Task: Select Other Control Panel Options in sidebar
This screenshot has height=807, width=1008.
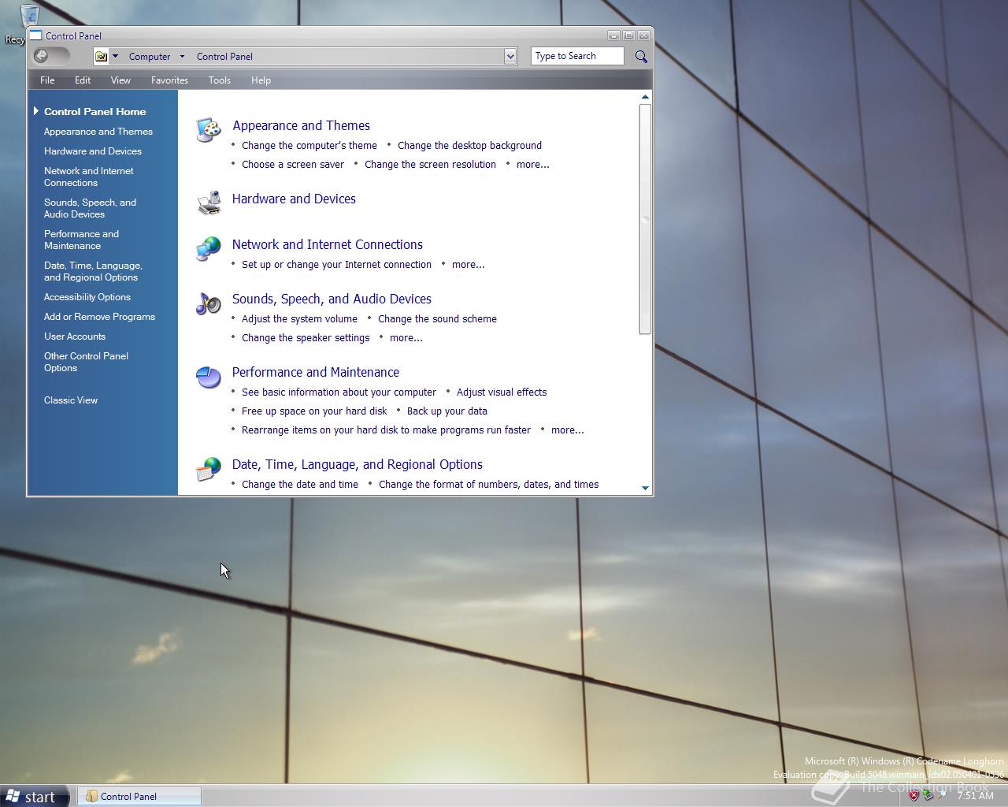Action: click(86, 362)
